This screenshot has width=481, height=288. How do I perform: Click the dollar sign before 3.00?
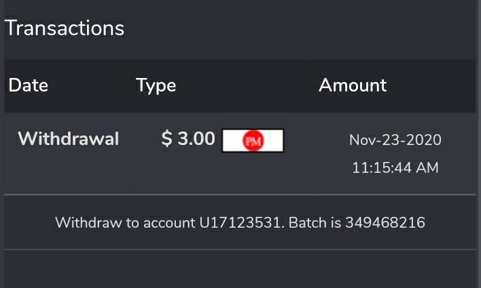[x=166, y=139]
